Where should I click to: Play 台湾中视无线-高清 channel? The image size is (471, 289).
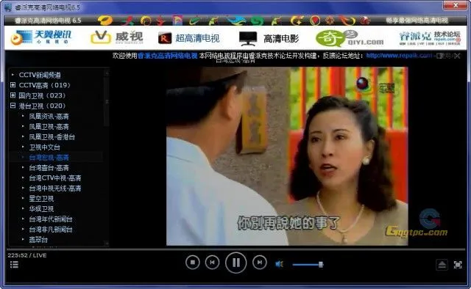(x=54, y=188)
